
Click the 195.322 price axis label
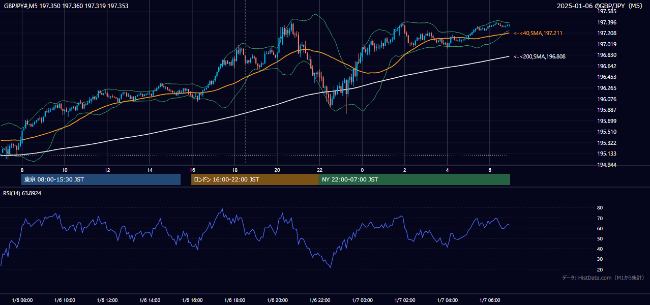pos(607,143)
